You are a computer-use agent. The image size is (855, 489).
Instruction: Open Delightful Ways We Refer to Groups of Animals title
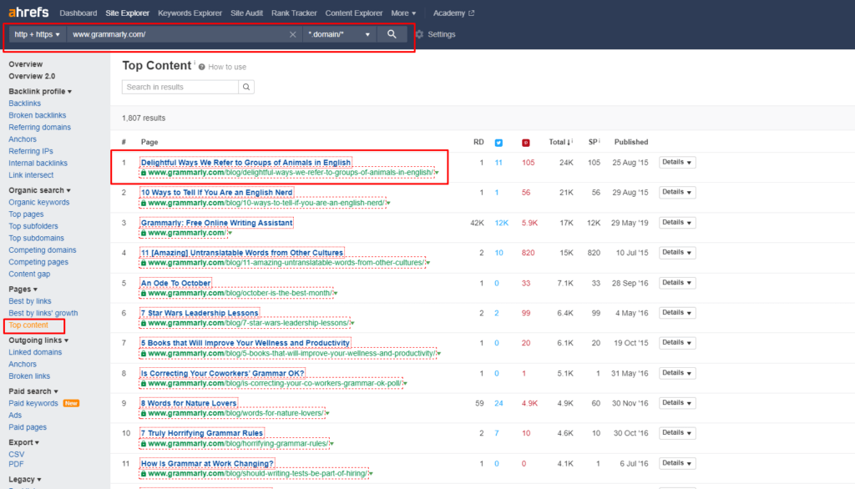point(245,163)
